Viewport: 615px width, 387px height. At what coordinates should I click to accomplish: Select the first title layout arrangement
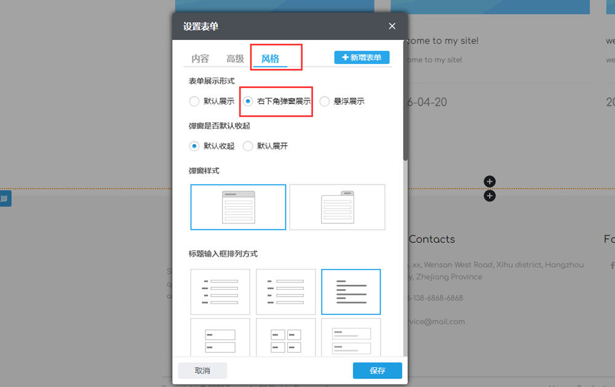pos(220,291)
